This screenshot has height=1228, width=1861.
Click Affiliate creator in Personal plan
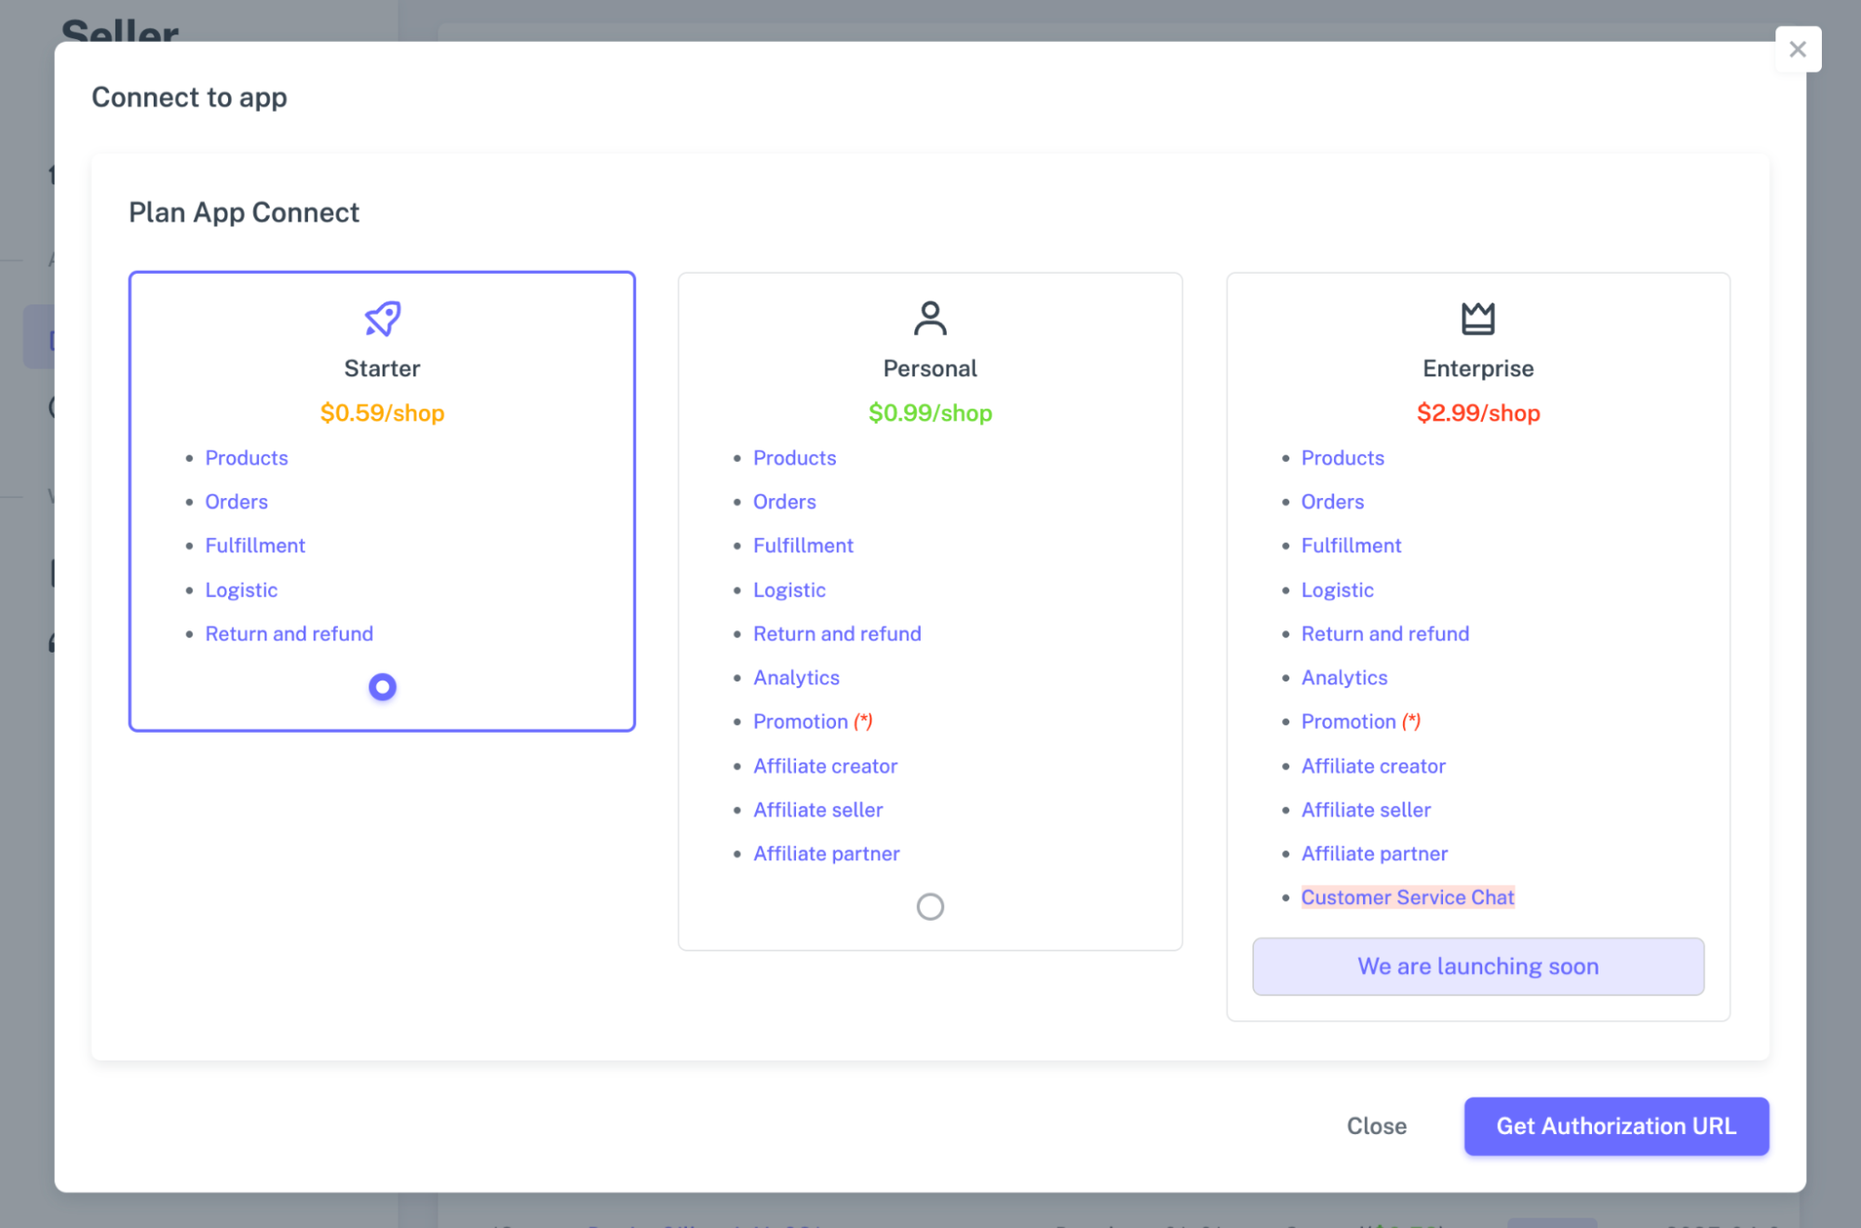pos(825,766)
